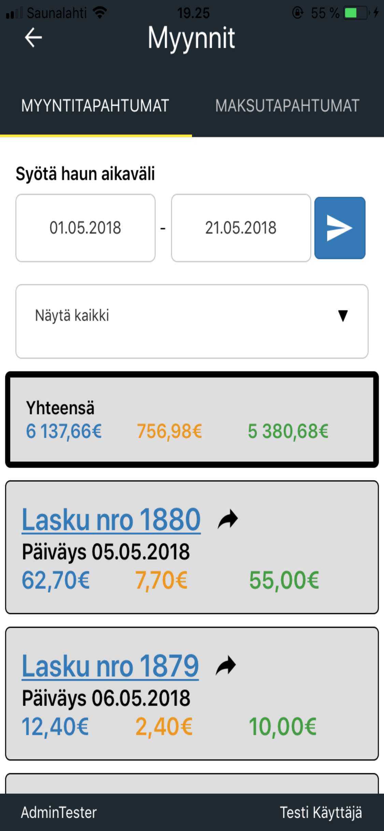Tap the back arrow icon
The image size is (384, 831).
point(33,37)
